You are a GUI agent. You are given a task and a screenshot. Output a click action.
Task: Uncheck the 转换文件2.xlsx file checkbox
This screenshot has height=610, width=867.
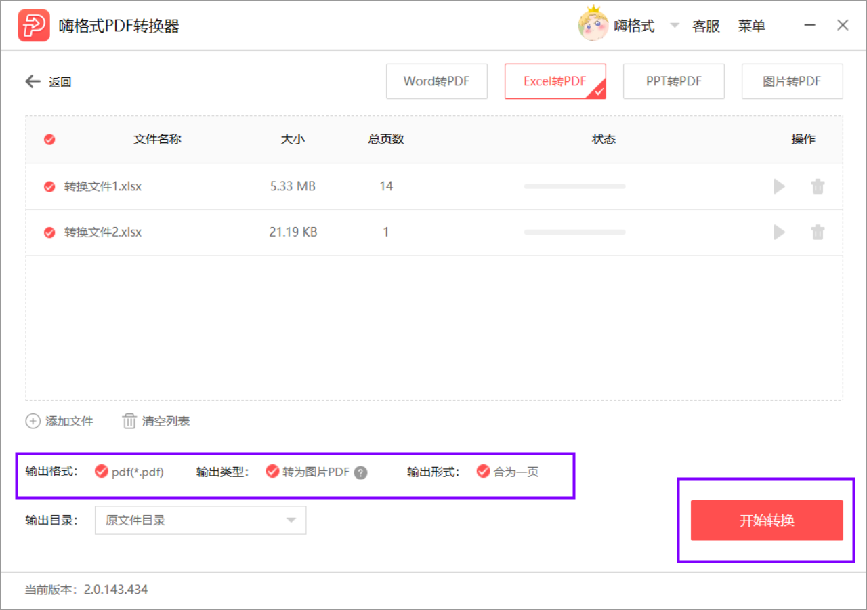point(49,232)
